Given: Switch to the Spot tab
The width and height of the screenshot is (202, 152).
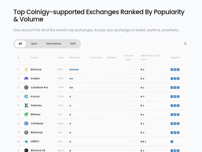Looking at the screenshot, I should (x=34, y=44).
